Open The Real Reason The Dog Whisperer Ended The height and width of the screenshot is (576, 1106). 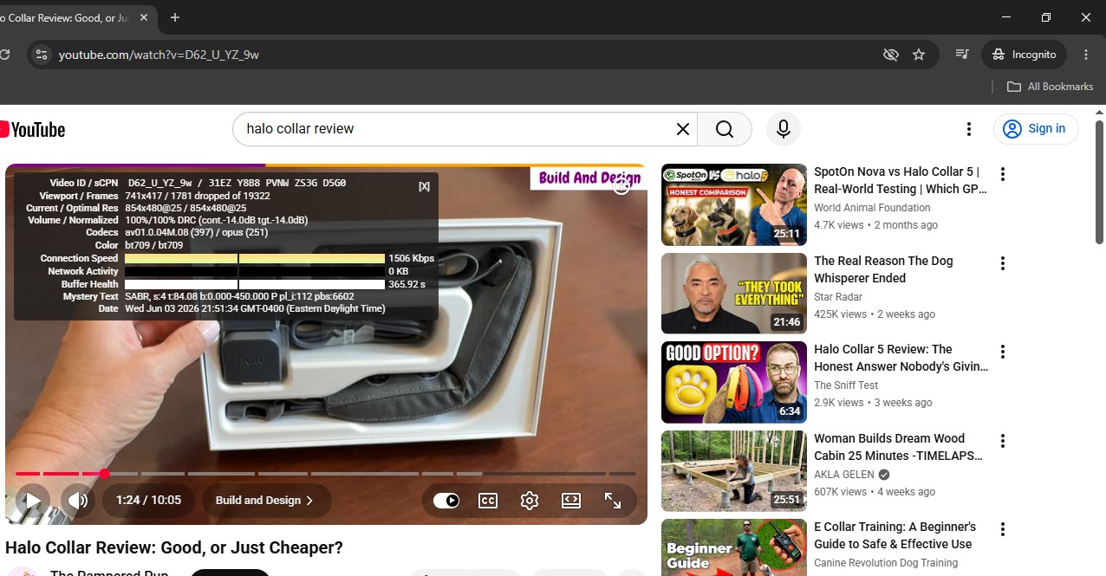click(883, 269)
